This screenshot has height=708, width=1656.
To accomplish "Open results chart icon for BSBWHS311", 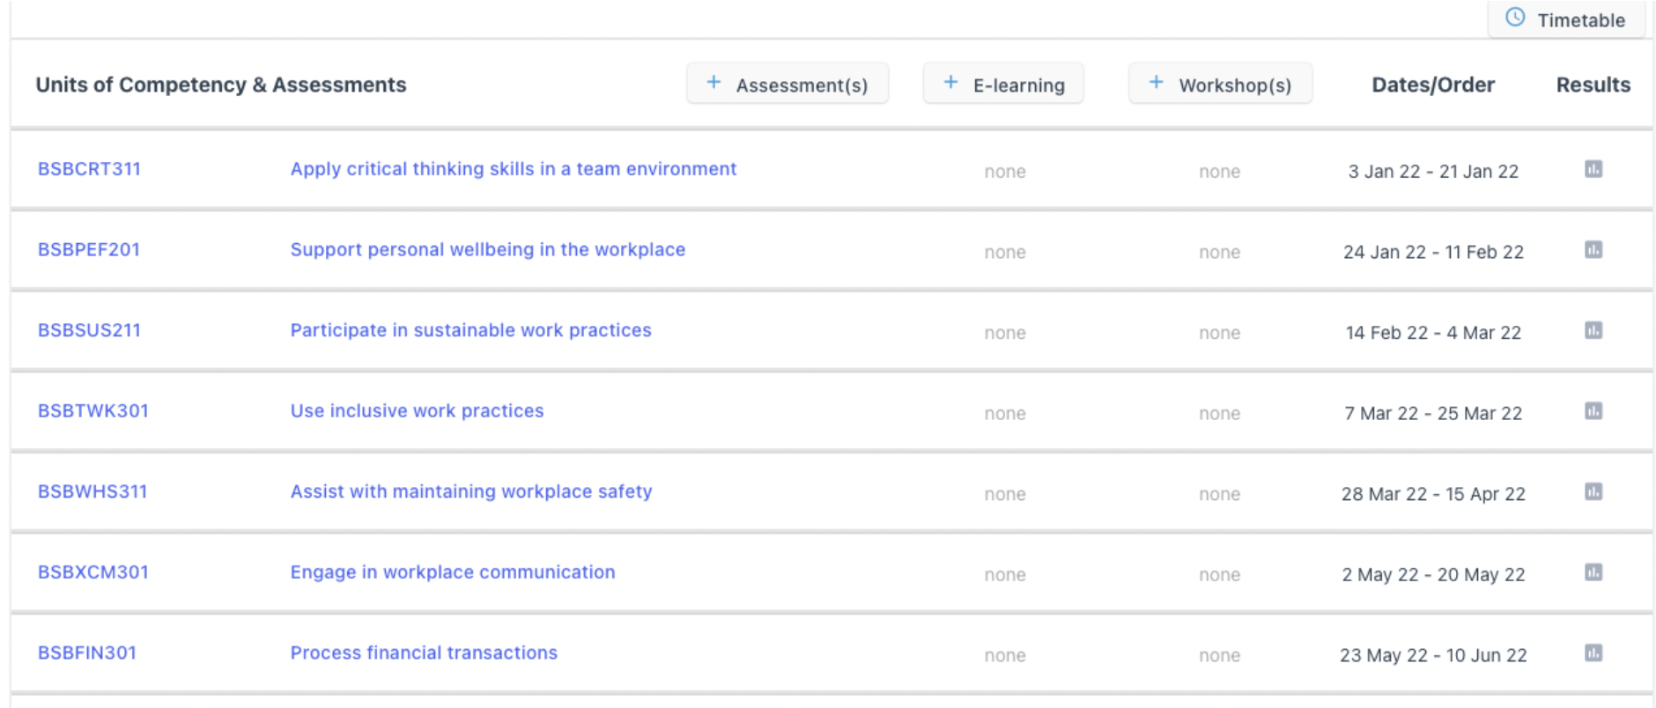I will (1593, 491).
